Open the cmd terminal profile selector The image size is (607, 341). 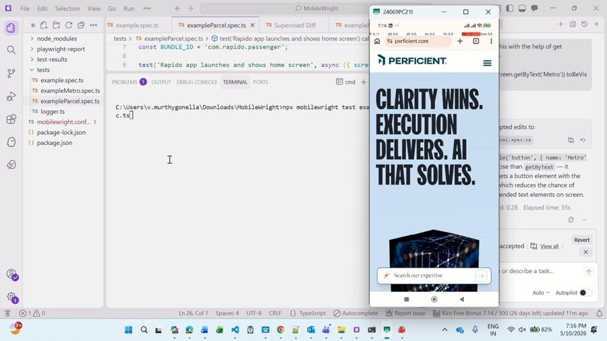coord(346,82)
